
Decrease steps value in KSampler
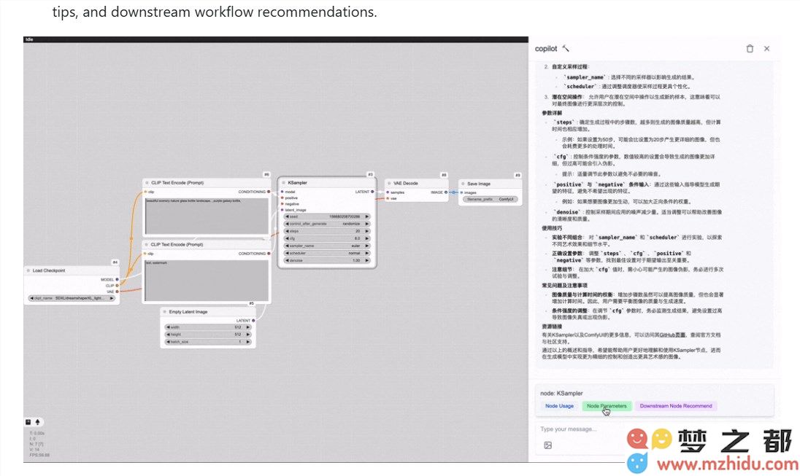click(x=288, y=231)
